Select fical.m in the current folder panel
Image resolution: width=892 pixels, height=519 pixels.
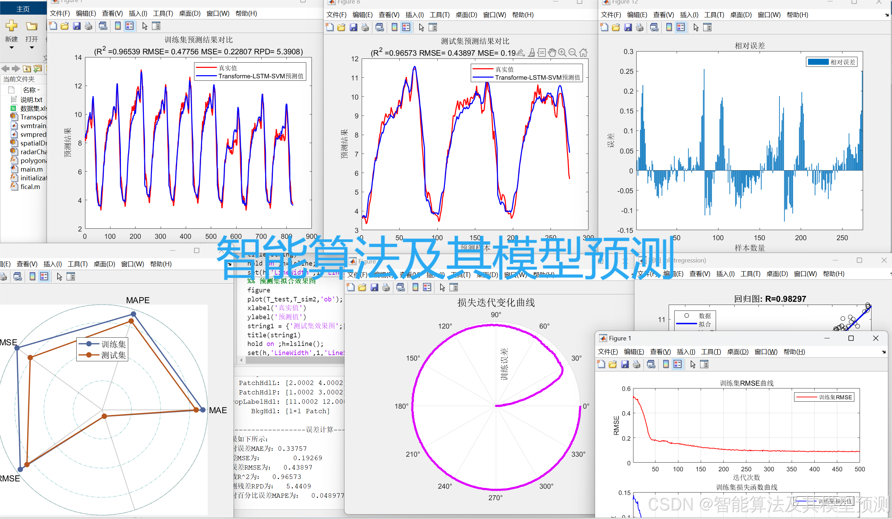click(x=30, y=187)
